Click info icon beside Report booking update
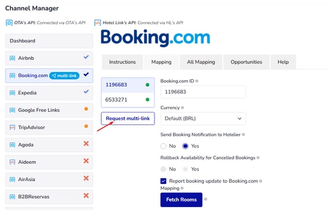 [x=261, y=181]
